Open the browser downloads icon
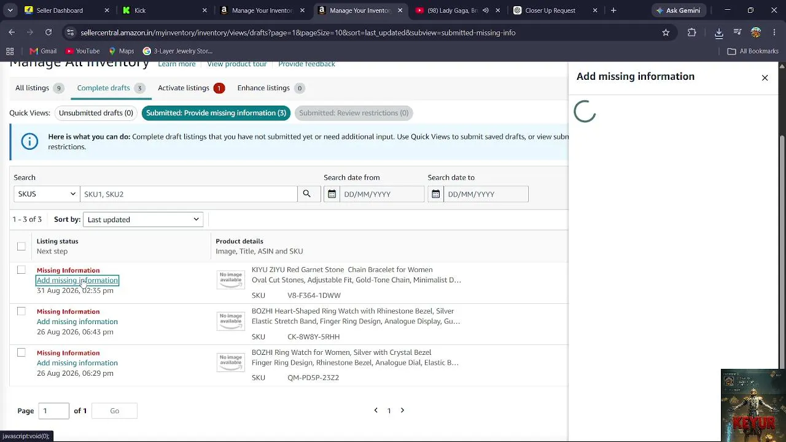The image size is (786, 442). click(719, 33)
